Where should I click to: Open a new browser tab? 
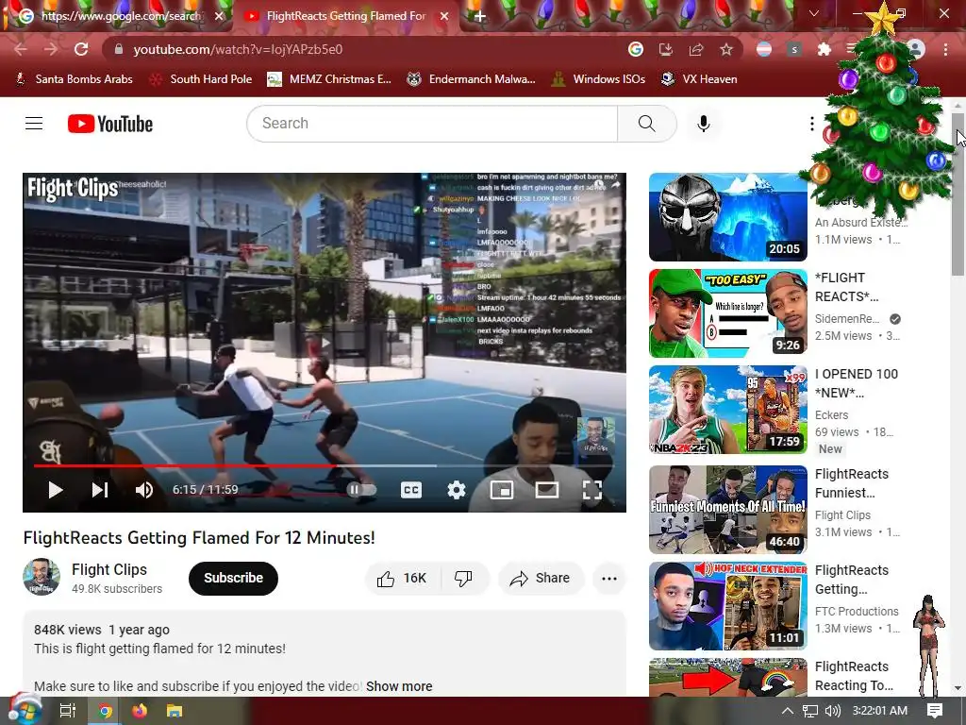pos(480,16)
